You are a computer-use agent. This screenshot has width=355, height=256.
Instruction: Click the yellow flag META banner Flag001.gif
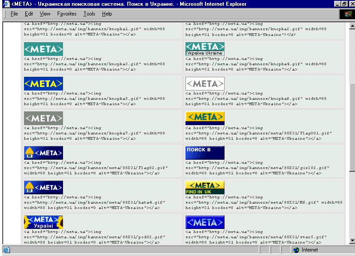205,118
